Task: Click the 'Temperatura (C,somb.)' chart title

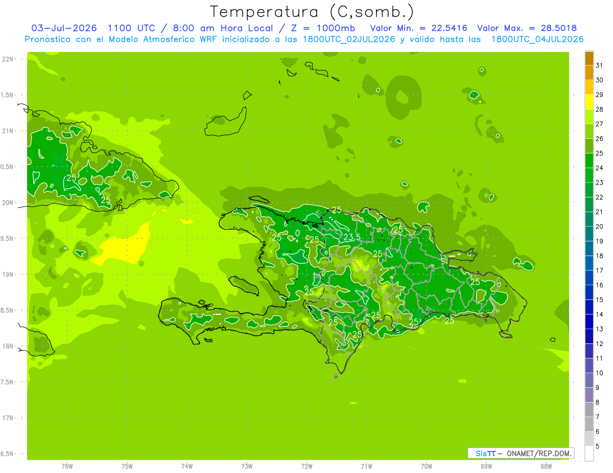Action: click(x=312, y=12)
